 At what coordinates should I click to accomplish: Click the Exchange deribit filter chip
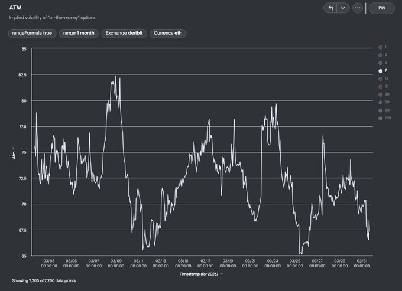124,33
